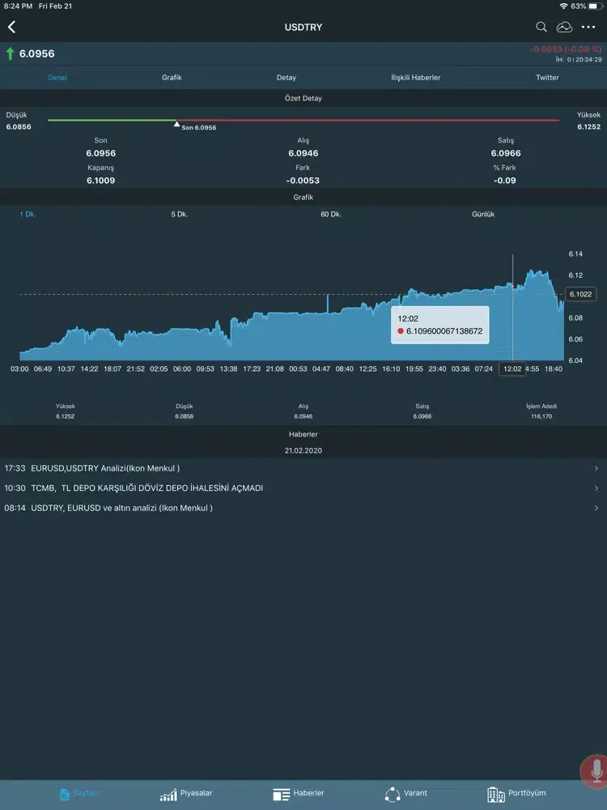Tap the cloud icon in header
The width and height of the screenshot is (607, 810).
[564, 27]
